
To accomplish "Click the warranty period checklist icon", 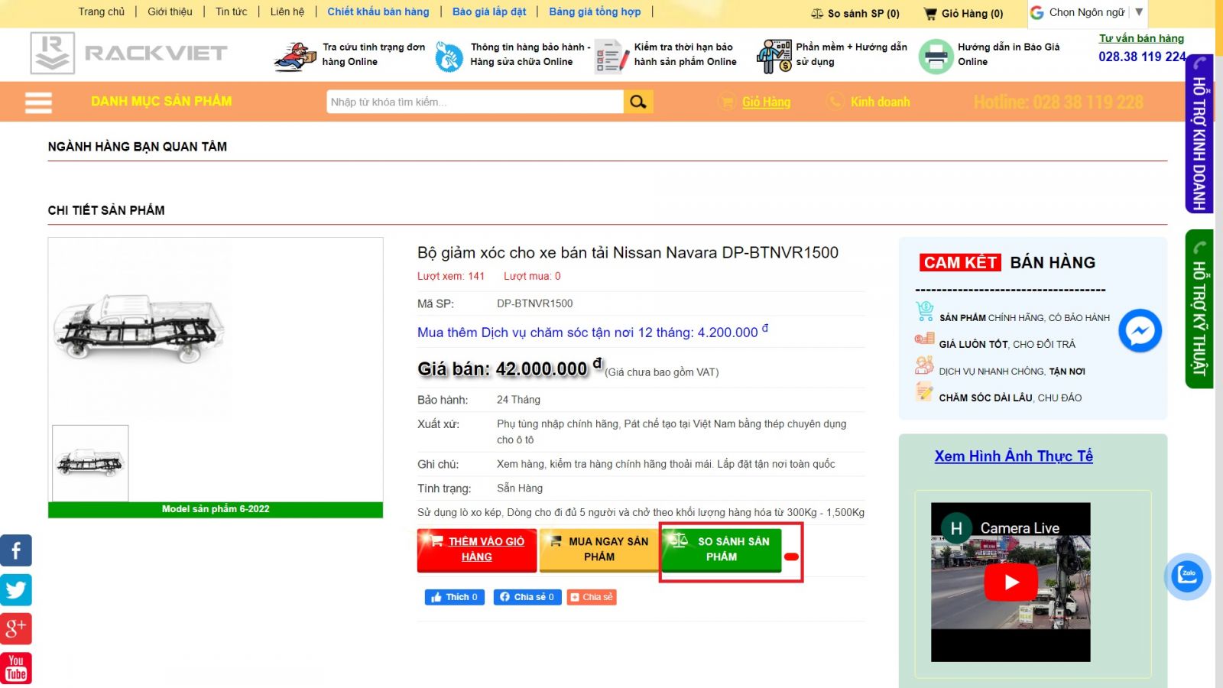I will (611, 56).
